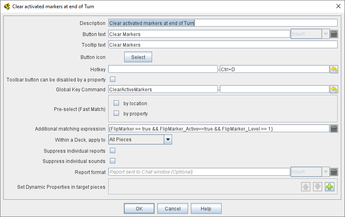This screenshot has height=217, width=345.
Task: Open calculator icon beside Button text field
Action: (334, 34)
